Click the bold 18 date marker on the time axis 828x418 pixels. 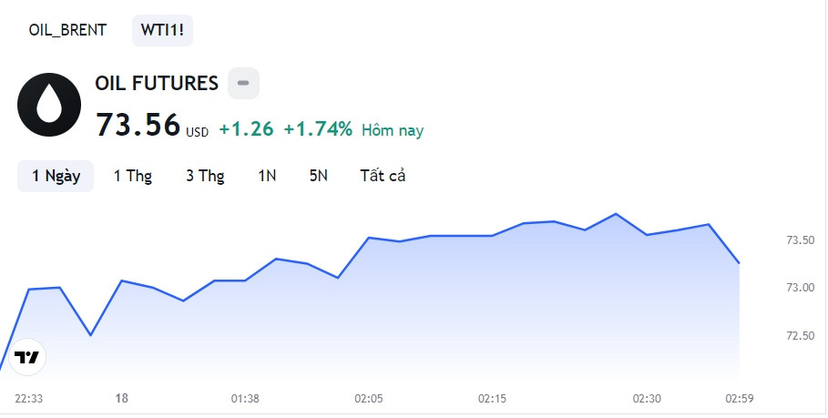tap(122, 398)
